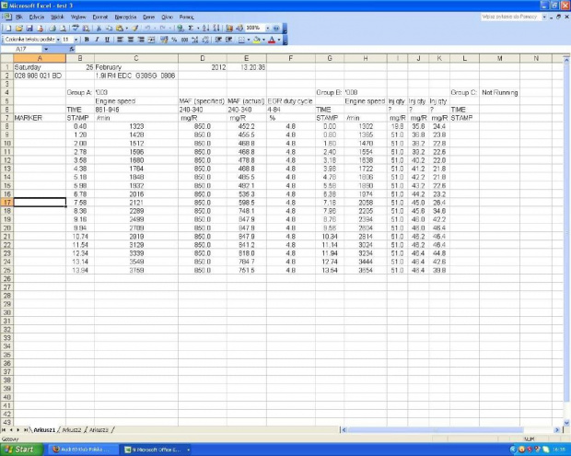Toggle Underline formatting
571x456 pixels.
pyautogui.click(x=108, y=40)
